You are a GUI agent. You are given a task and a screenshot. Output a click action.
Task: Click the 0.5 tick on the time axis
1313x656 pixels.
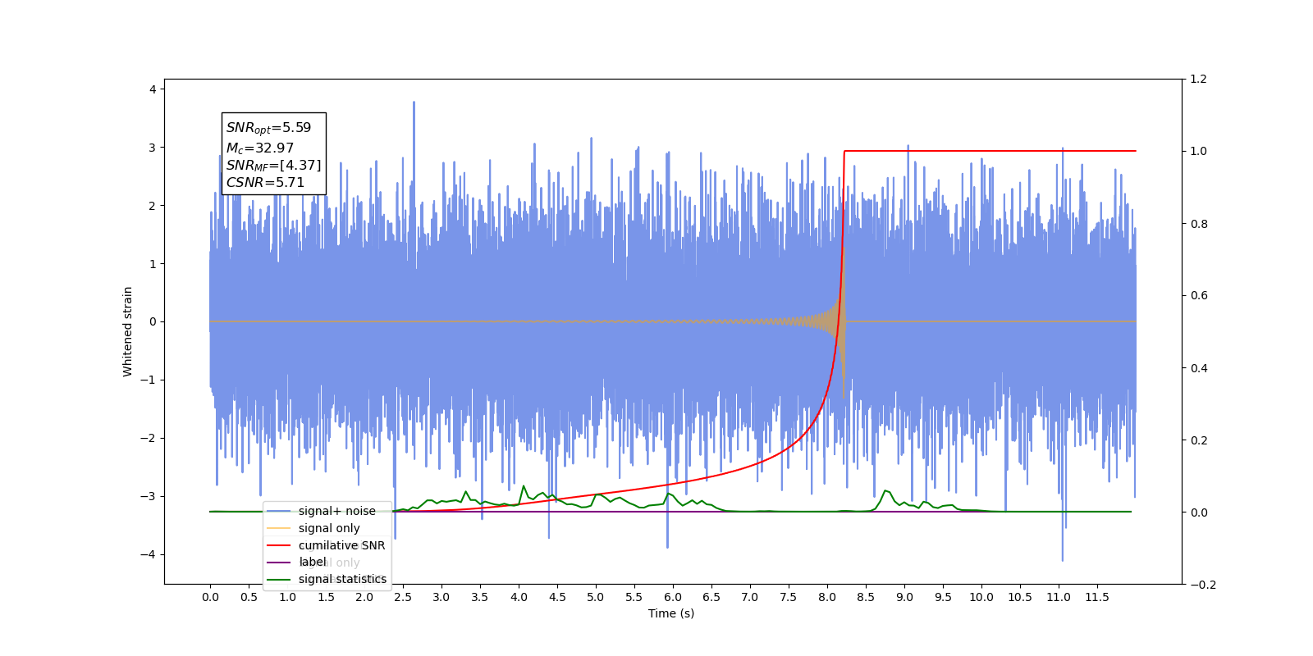(249, 597)
